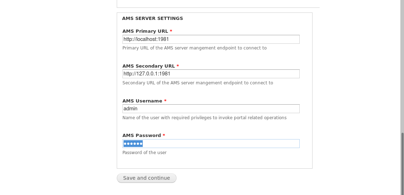
Task: Click the AMS Primary URL label
Action: click(x=145, y=31)
